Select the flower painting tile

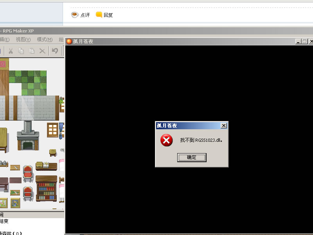click(4, 203)
